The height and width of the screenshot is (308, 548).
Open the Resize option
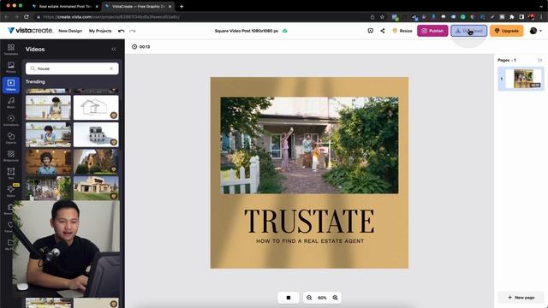[402, 31]
